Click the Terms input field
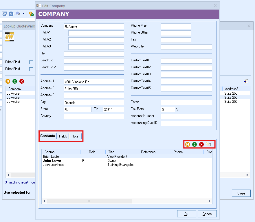The height and width of the screenshot is (222, 255). pyautogui.click(x=186, y=102)
